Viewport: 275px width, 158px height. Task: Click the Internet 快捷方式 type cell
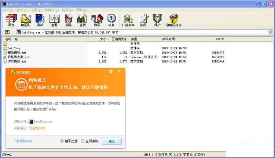pos(143,57)
